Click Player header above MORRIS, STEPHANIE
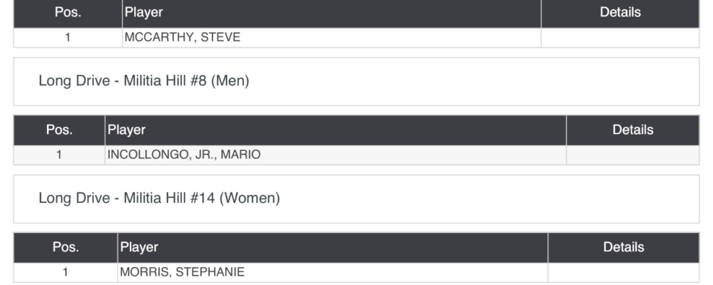Image resolution: width=713 pixels, height=285 pixels. point(140,247)
